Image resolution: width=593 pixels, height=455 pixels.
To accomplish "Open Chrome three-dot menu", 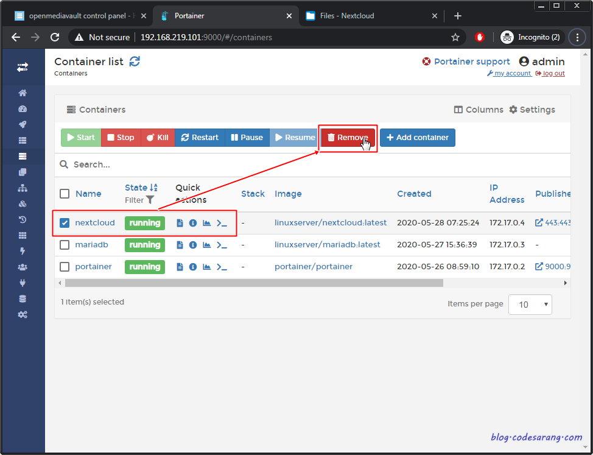I will tap(577, 37).
